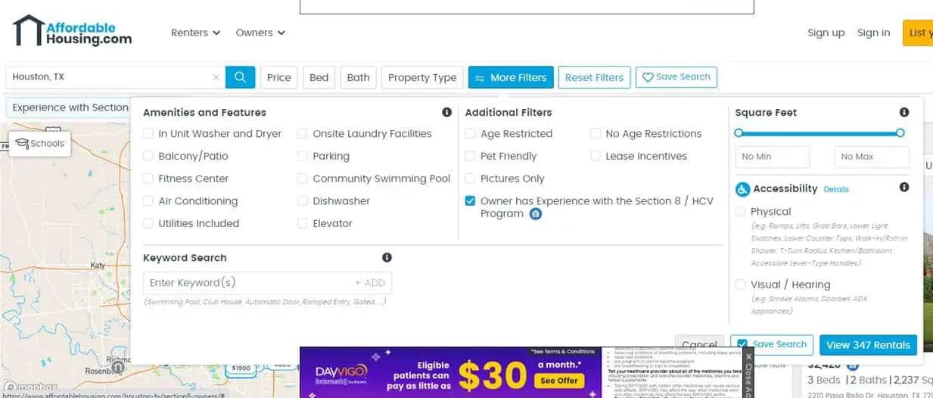Toggle Schools map overlay button
This screenshot has height=398, width=933.
click(39, 144)
